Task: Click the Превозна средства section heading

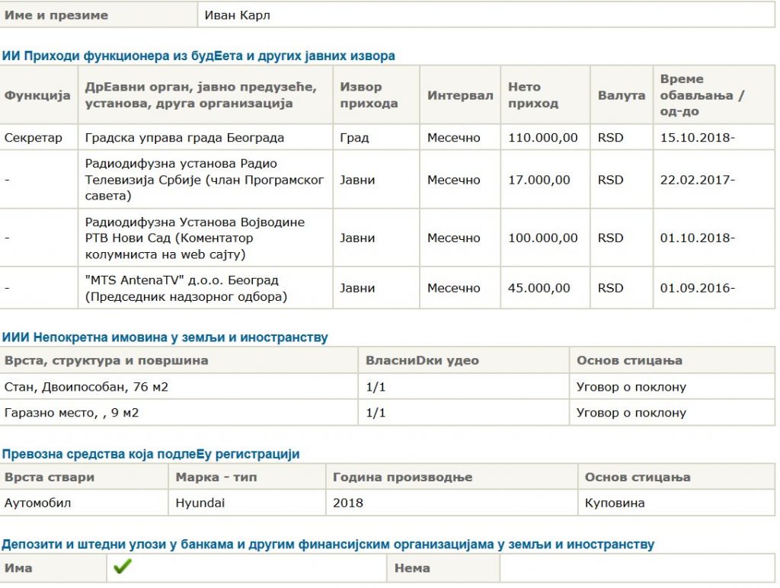Action: [151, 454]
